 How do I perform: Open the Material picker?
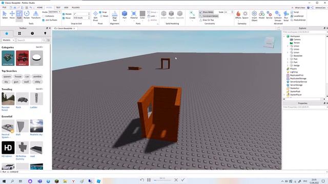point(134,15)
